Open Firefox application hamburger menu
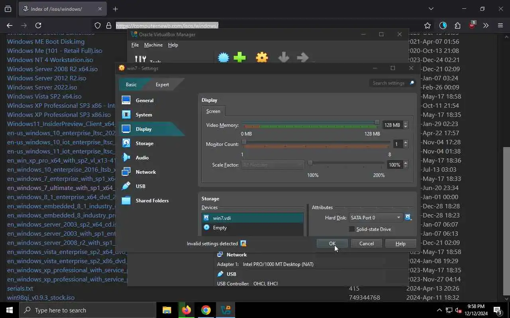Screen dimensions: 510x318 pyautogui.click(x=500, y=25)
